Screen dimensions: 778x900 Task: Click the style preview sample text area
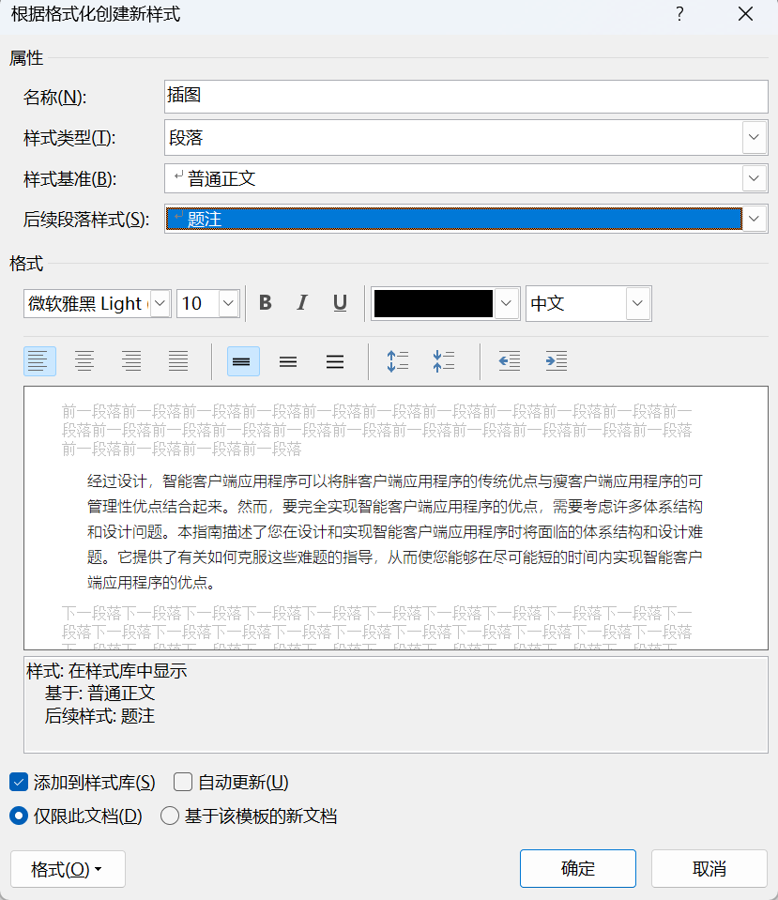[x=396, y=518]
